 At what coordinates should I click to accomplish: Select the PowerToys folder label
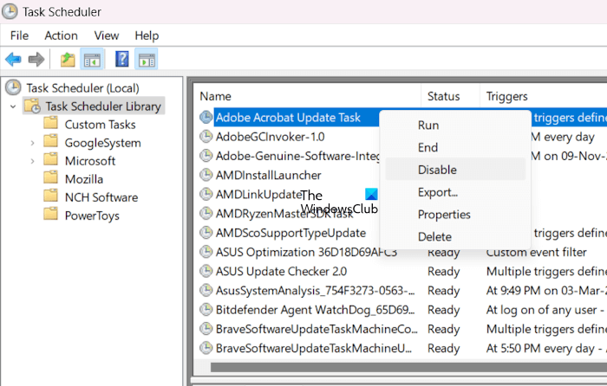(x=92, y=216)
